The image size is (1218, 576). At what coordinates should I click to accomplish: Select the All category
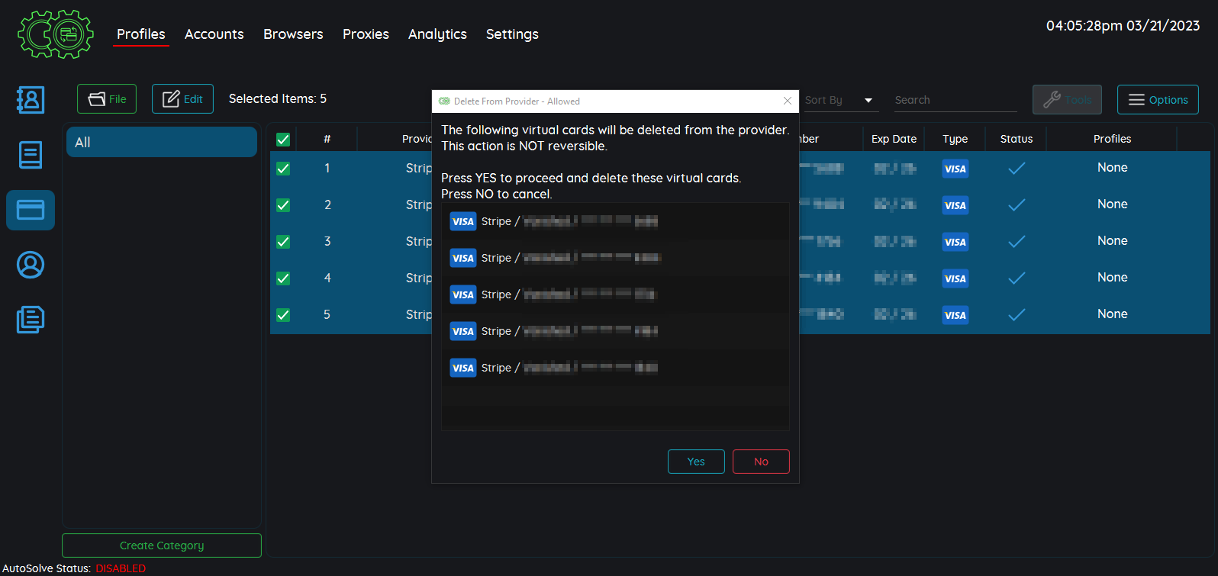pyautogui.click(x=162, y=142)
